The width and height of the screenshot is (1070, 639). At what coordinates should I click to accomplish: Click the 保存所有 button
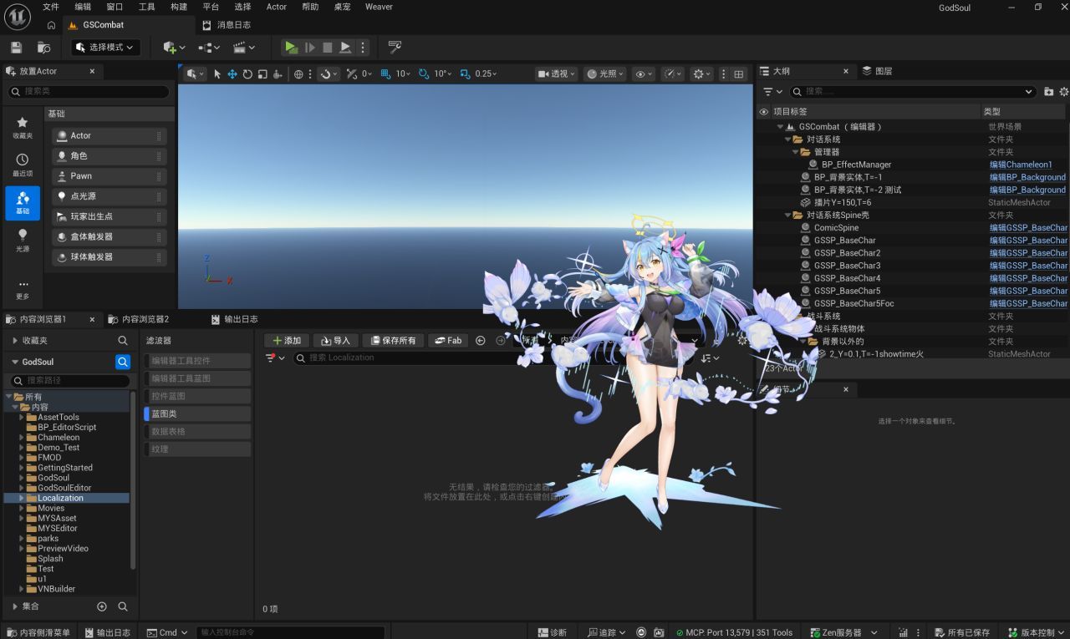click(393, 341)
